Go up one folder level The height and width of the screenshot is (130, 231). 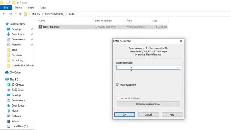[20, 14]
